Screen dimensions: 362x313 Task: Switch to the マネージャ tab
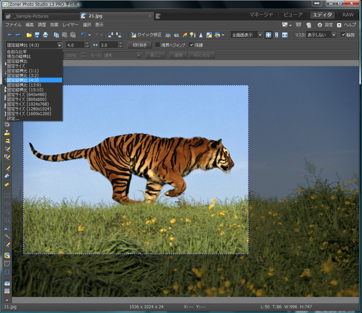[x=261, y=15]
